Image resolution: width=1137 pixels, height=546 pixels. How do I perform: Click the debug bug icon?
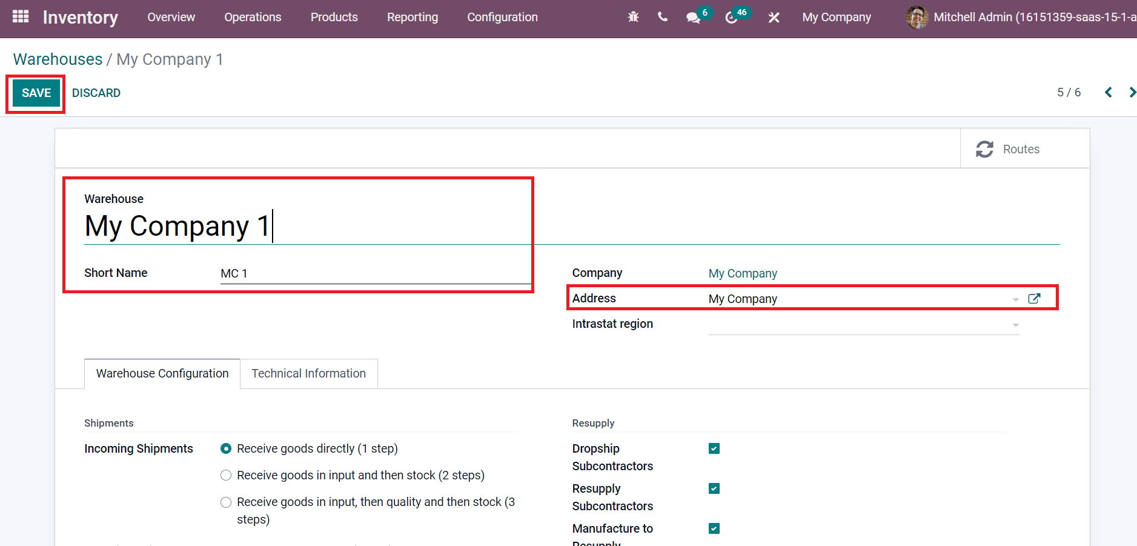(633, 17)
